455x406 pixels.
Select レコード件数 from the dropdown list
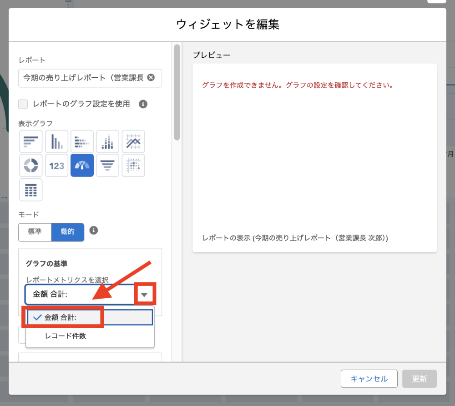(x=66, y=336)
